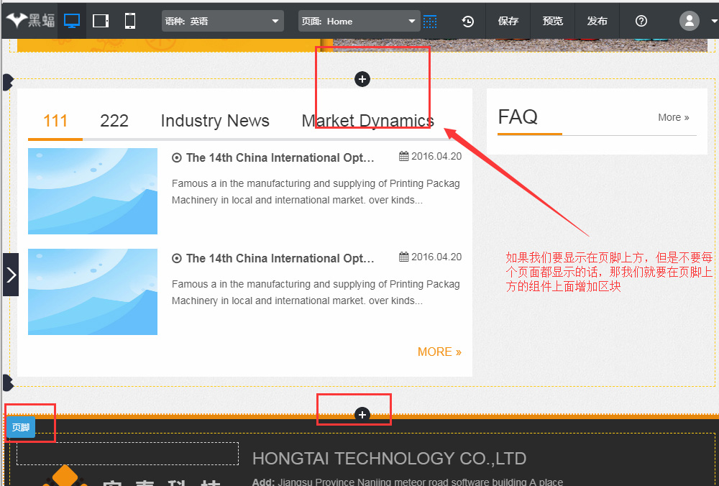Add block using upper plus icon
The height and width of the screenshot is (486, 719).
coord(362,79)
